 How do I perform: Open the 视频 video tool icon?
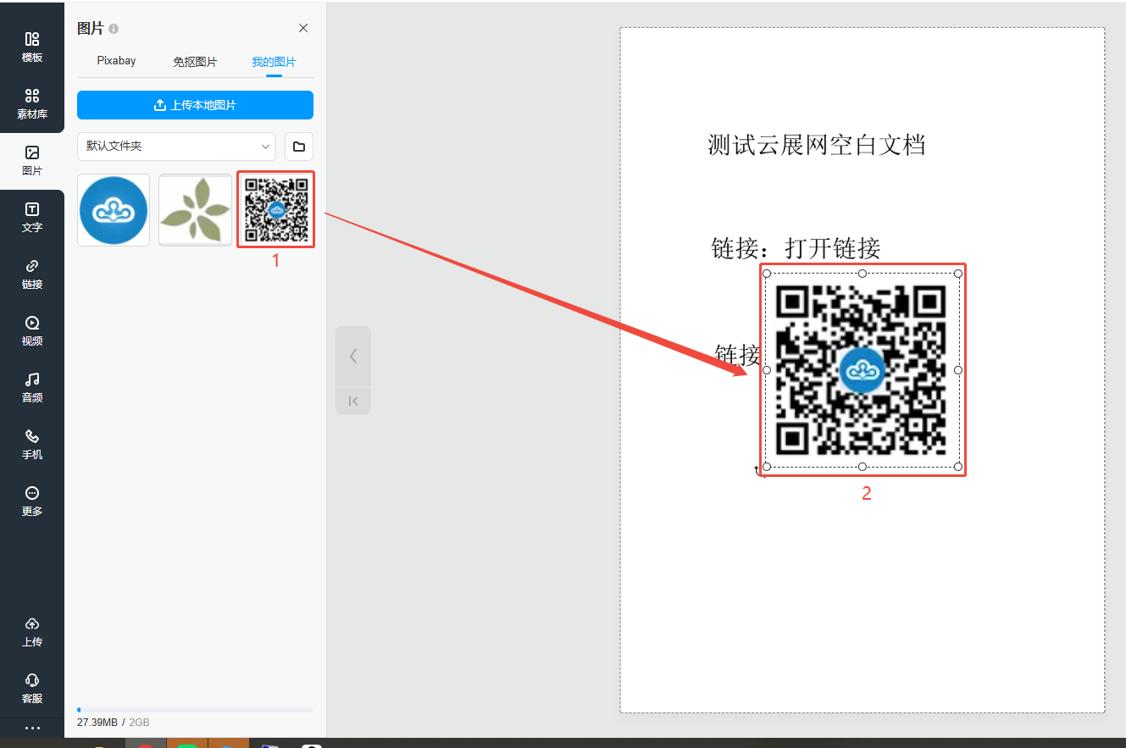click(32, 330)
